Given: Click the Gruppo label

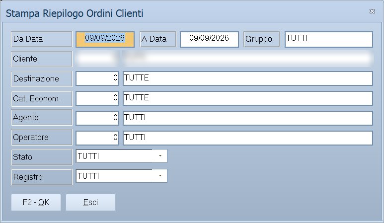Looking at the screenshot, I should coord(262,39).
